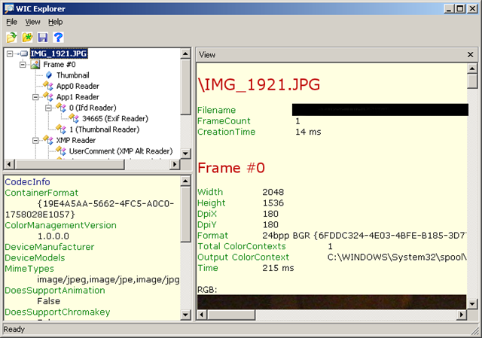Open the View menu
Screen dimensions: 482x338
(32, 22)
